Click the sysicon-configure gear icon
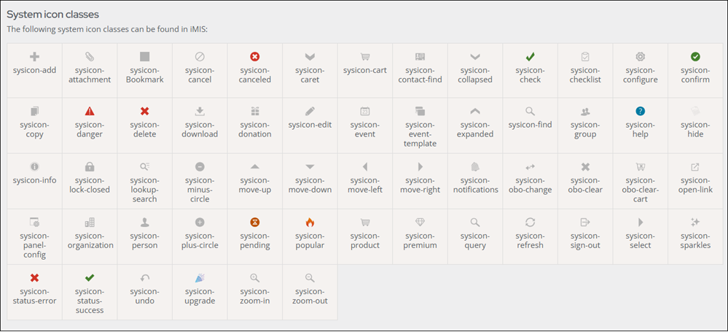This screenshot has height=332, width=728. click(641, 56)
